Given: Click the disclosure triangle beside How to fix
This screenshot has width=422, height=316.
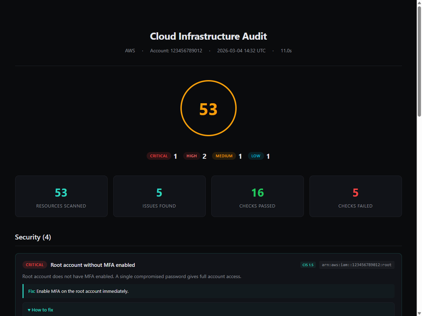Looking at the screenshot, I should (29, 310).
